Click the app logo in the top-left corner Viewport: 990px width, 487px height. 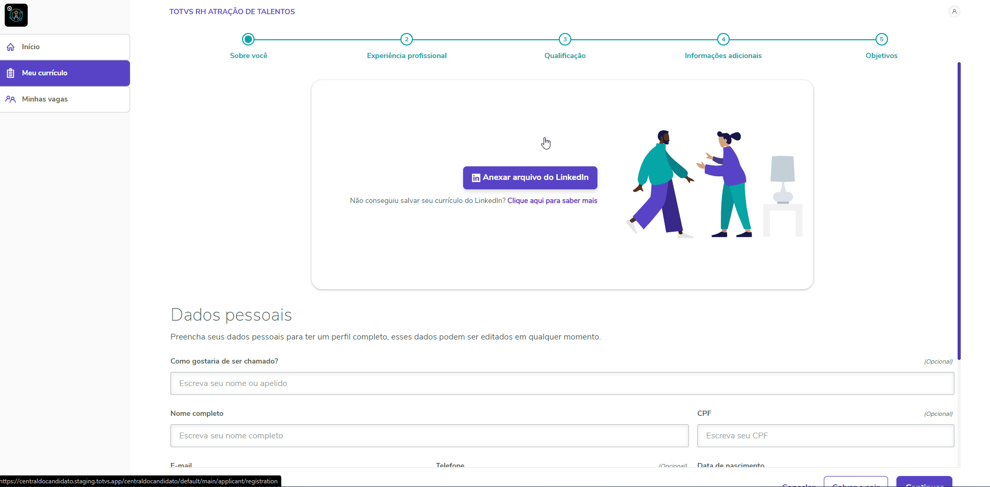click(x=16, y=15)
